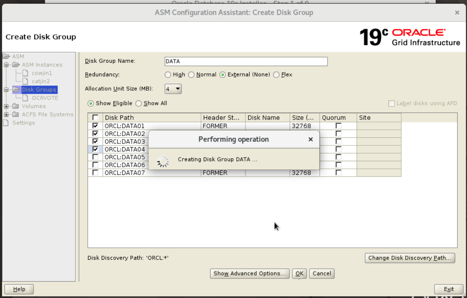Expand the Volumes tree node
Image resolution: width=467 pixels, height=298 pixels.
[6, 106]
